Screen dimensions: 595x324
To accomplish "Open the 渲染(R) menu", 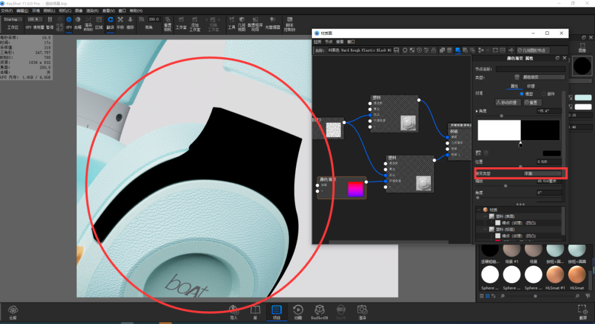I will (x=92, y=10).
